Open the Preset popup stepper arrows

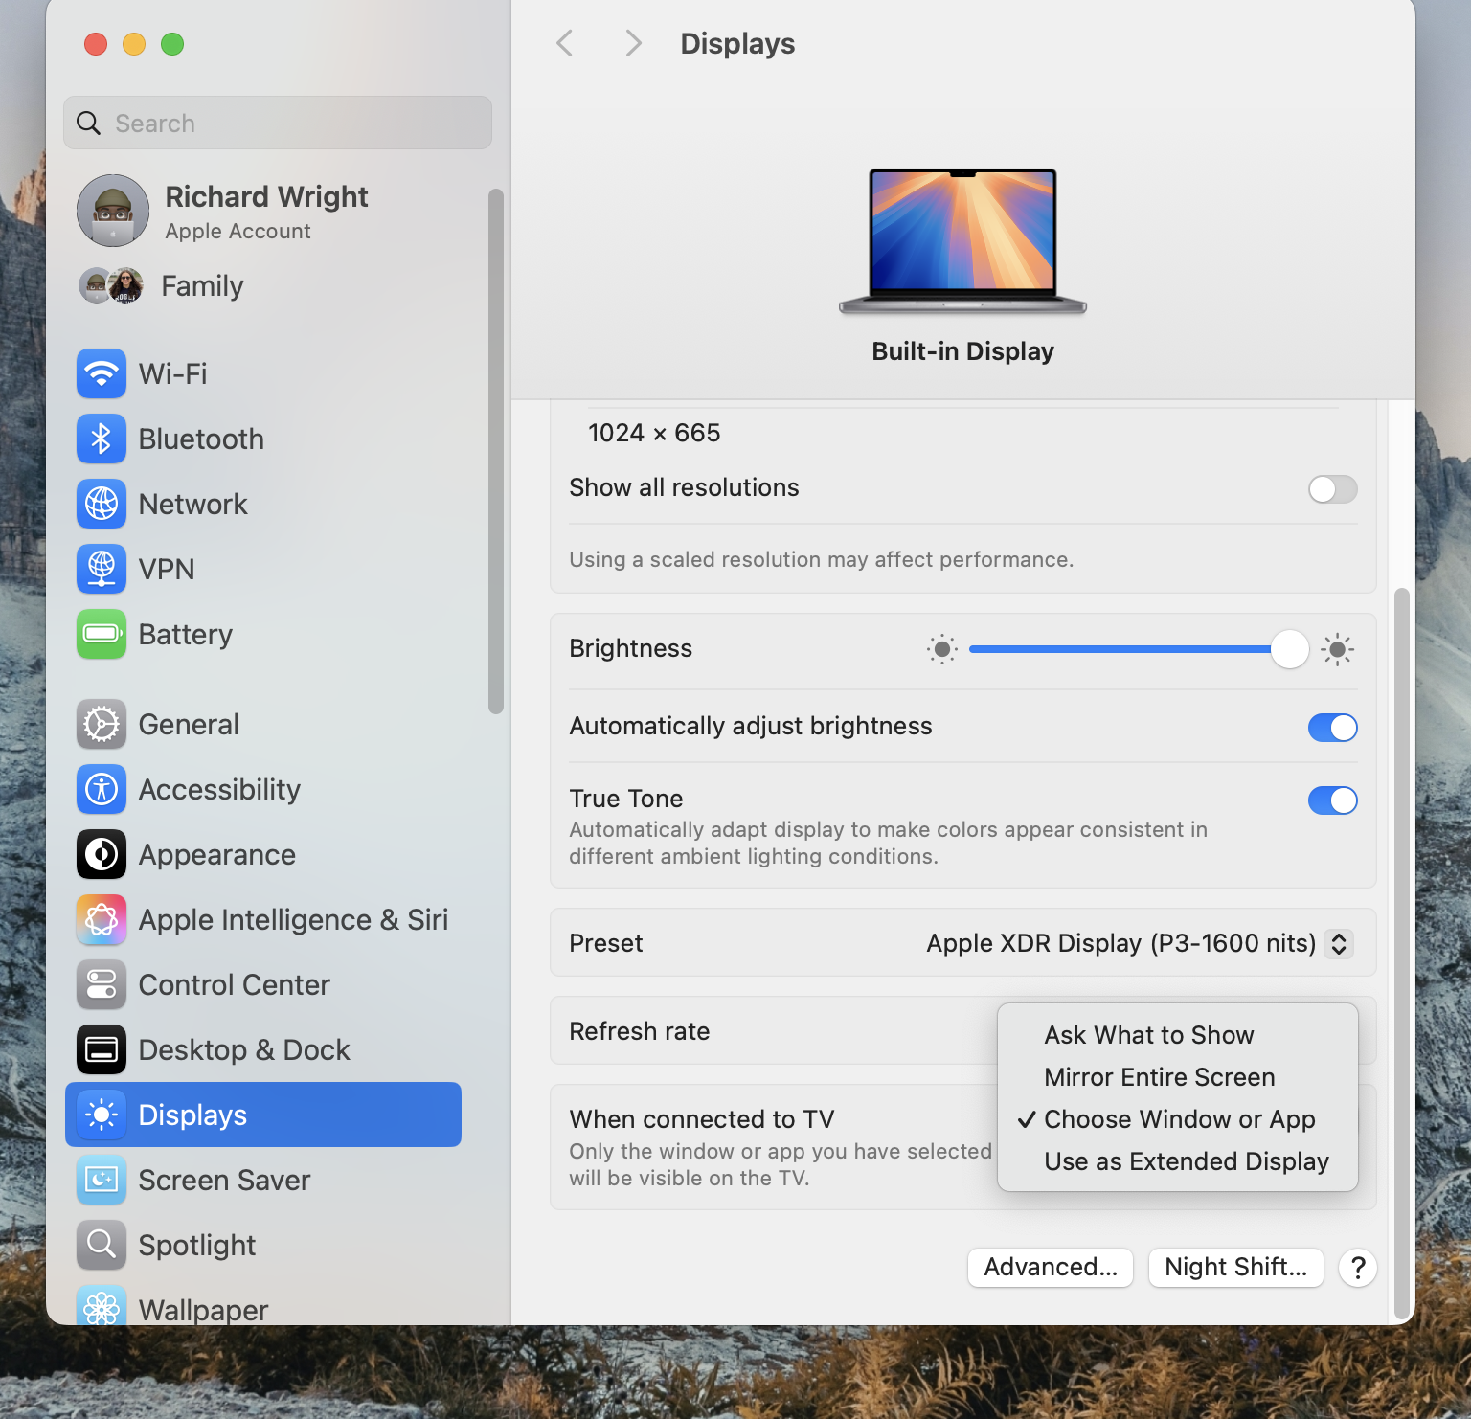(1339, 943)
